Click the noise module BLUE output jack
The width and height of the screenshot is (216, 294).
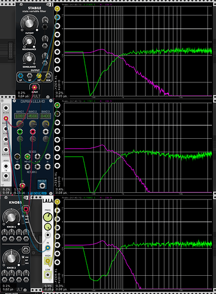point(6,108)
